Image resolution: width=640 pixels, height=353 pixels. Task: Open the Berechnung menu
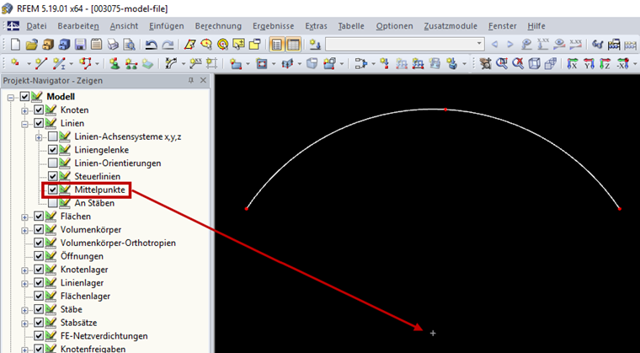[x=218, y=26]
